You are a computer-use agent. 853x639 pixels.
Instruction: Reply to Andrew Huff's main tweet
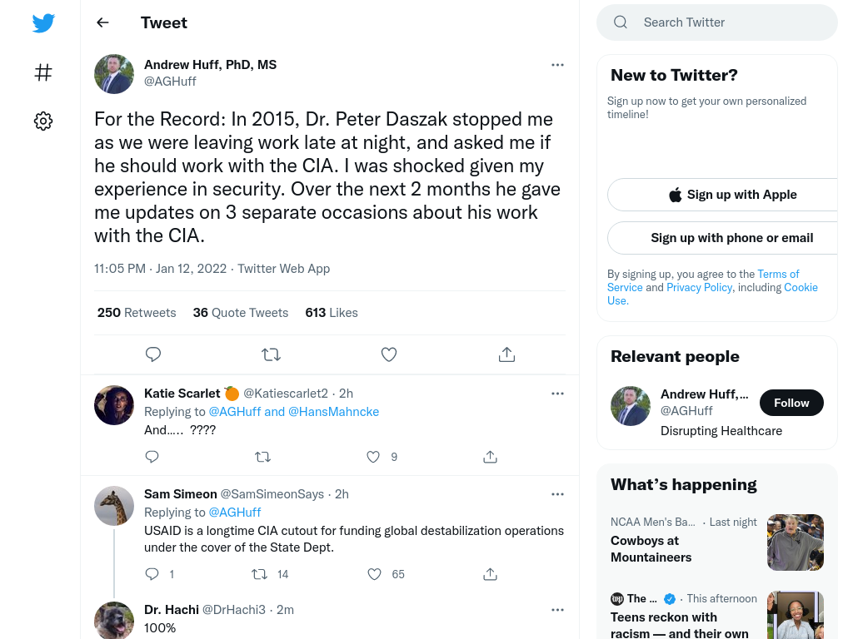(x=153, y=354)
